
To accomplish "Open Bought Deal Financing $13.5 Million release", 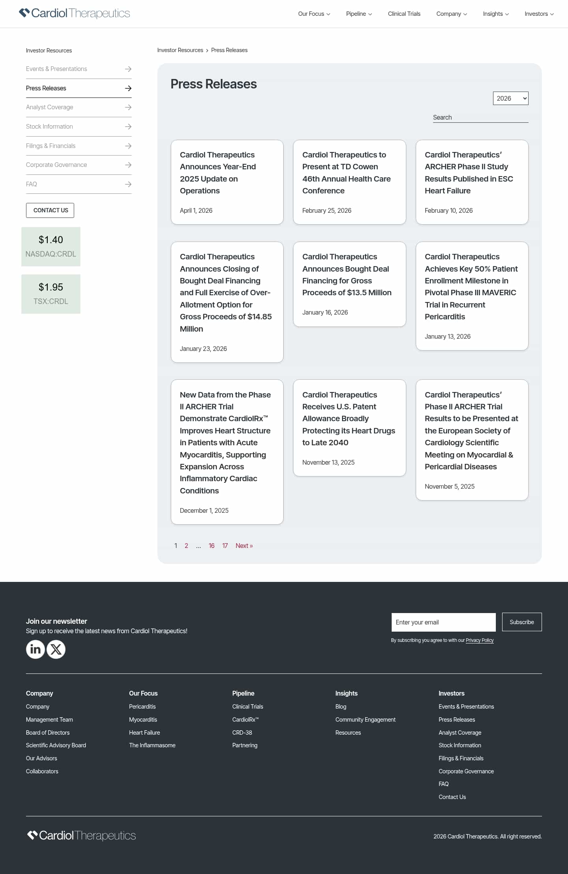I will click(x=349, y=284).
